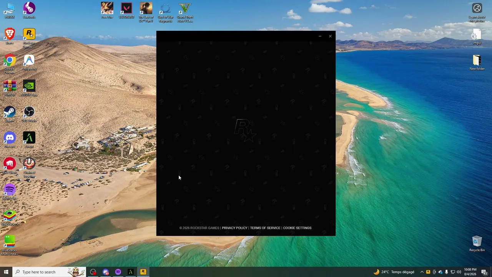Image resolution: width=492 pixels, height=277 pixels.
Task: Open Cookie Settings in the launcher
Action: point(297,228)
